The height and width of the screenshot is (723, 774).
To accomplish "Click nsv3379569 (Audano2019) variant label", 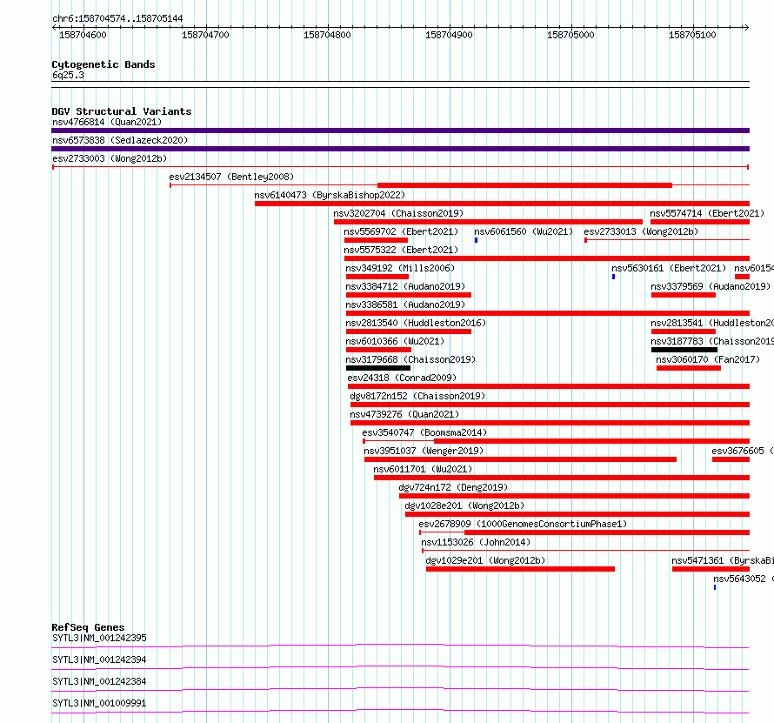I will coord(711,286).
